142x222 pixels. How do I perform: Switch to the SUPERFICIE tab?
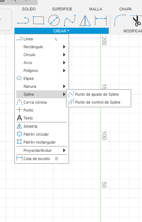pyautogui.click(x=62, y=9)
